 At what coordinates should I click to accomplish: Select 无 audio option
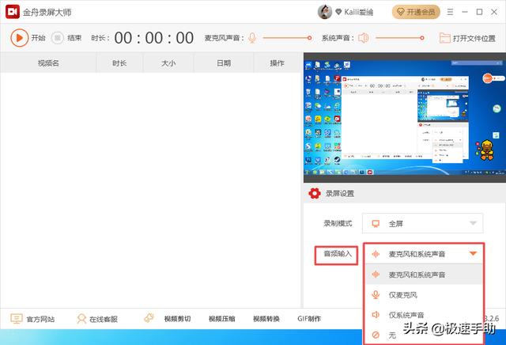pyautogui.click(x=424, y=335)
